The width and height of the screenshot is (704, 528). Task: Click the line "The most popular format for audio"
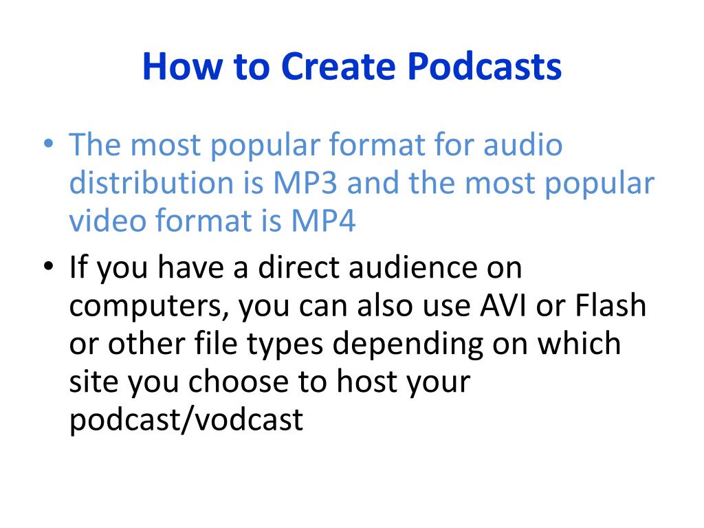click(316, 146)
